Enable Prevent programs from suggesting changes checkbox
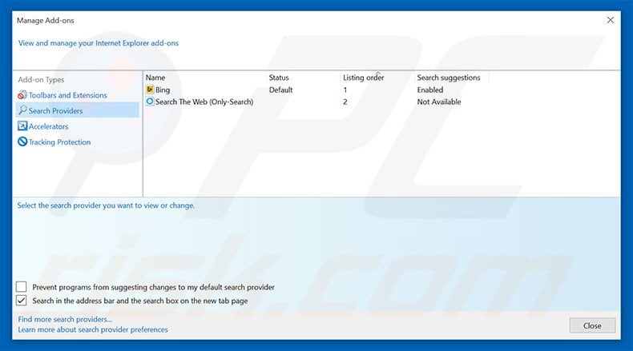 point(22,286)
